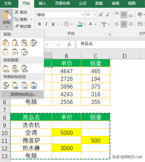Screen dimensions: 145x162
Task: Open the 复制 dropdown arrow
Action: click(x=31, y=19)
